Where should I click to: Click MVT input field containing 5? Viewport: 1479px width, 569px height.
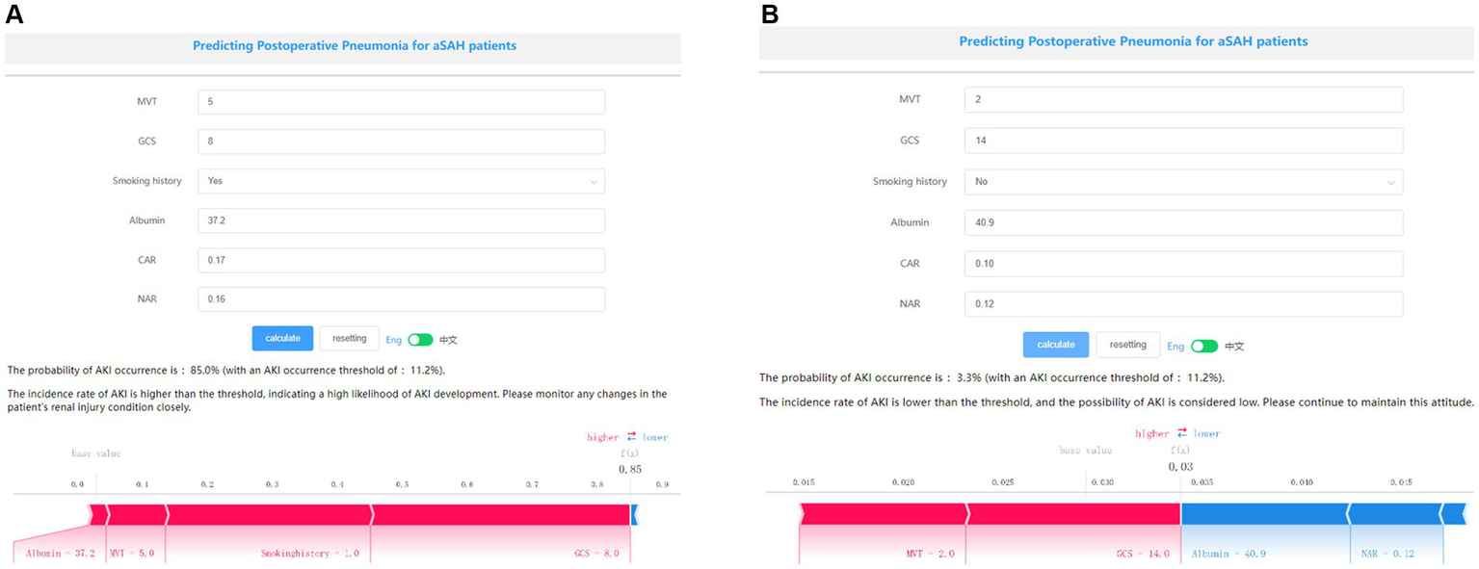click(401, 102)
